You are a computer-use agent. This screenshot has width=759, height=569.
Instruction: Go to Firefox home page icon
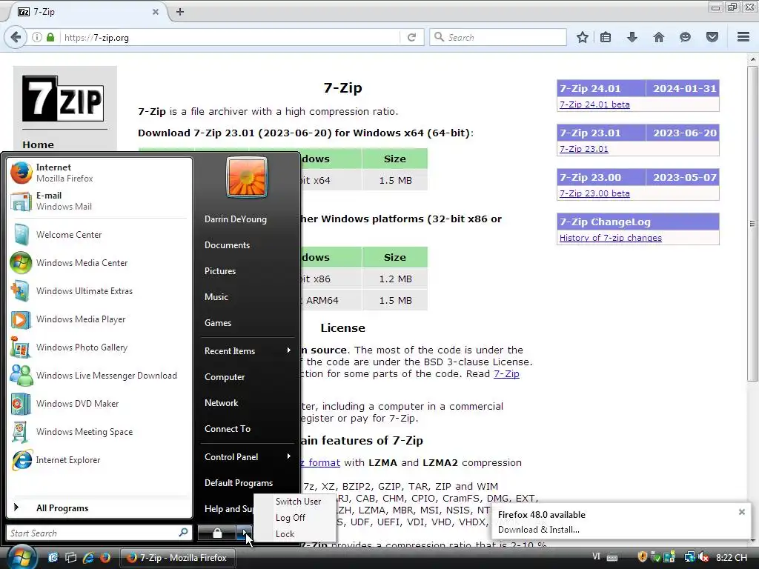[658, 37]
